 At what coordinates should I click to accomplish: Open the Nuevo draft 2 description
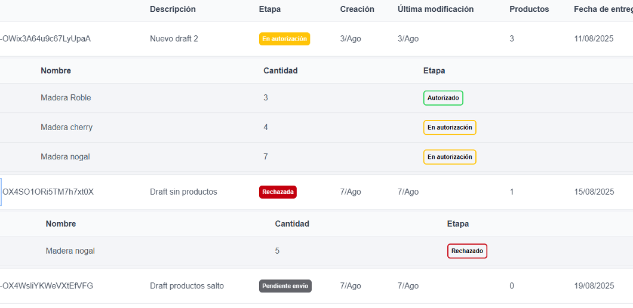coord(174,39)
